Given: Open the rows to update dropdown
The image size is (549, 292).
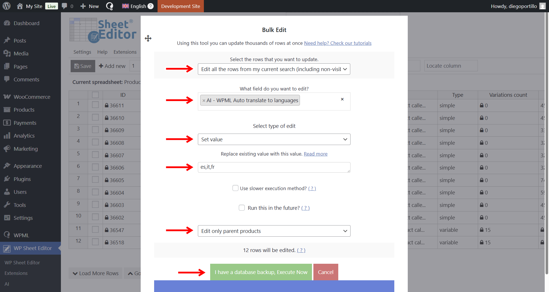Looking at the screenshot, I should click(274, 69).
